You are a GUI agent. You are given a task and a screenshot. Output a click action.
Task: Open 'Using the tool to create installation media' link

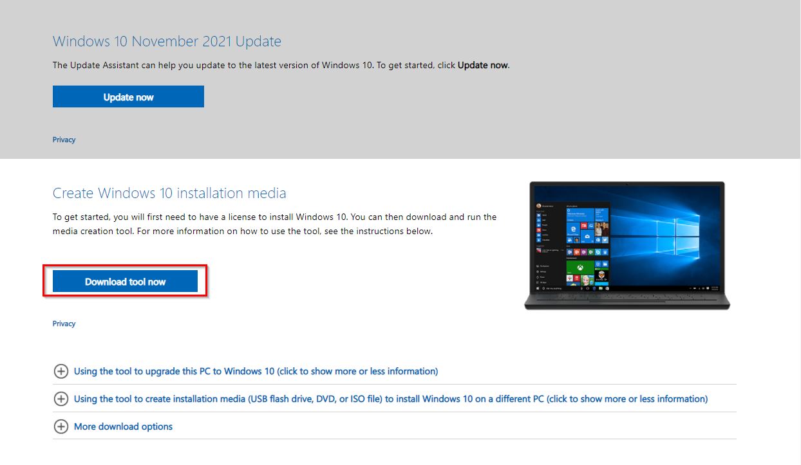[x=391, y=399]
